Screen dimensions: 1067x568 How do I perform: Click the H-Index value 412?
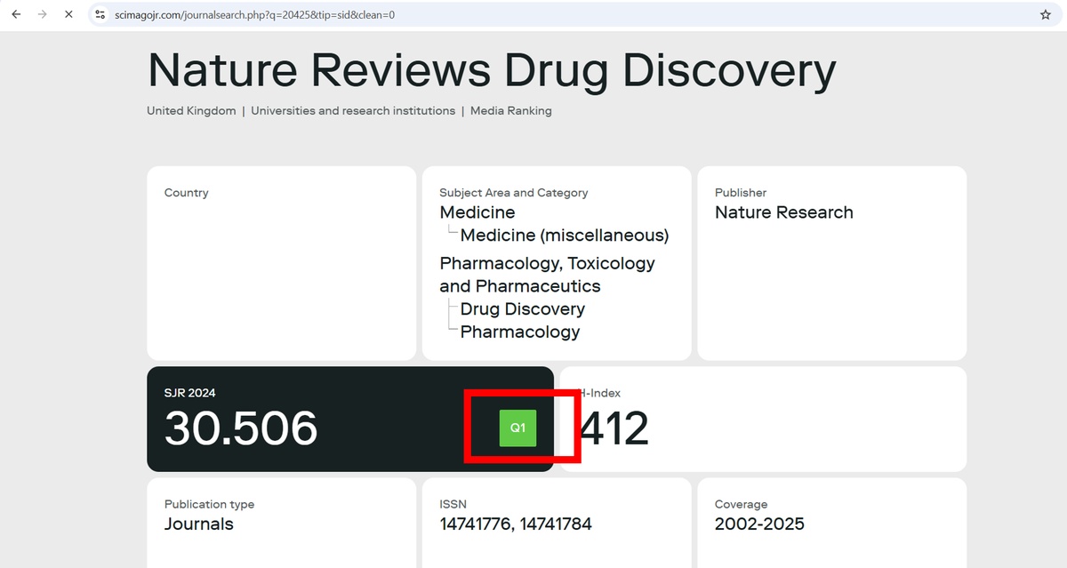[x=614, y=429]
